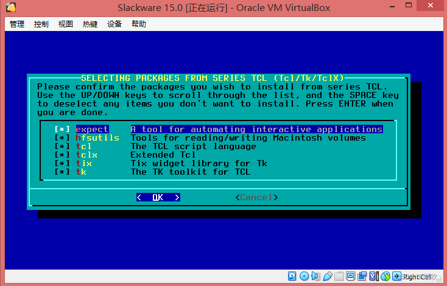Click the Cancel button
Screen dimensions: 447x286
(x=256, y=197)
